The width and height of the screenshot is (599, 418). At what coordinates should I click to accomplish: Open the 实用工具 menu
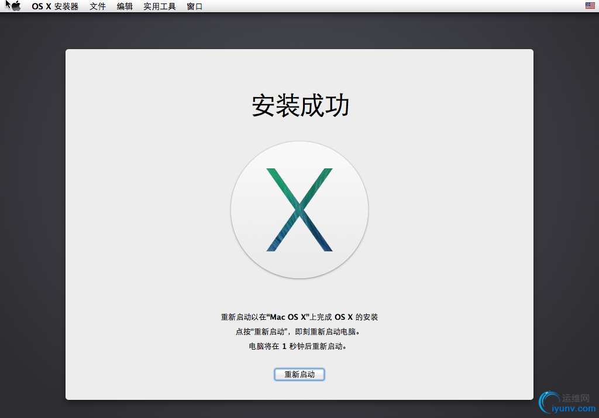(159, 6)
